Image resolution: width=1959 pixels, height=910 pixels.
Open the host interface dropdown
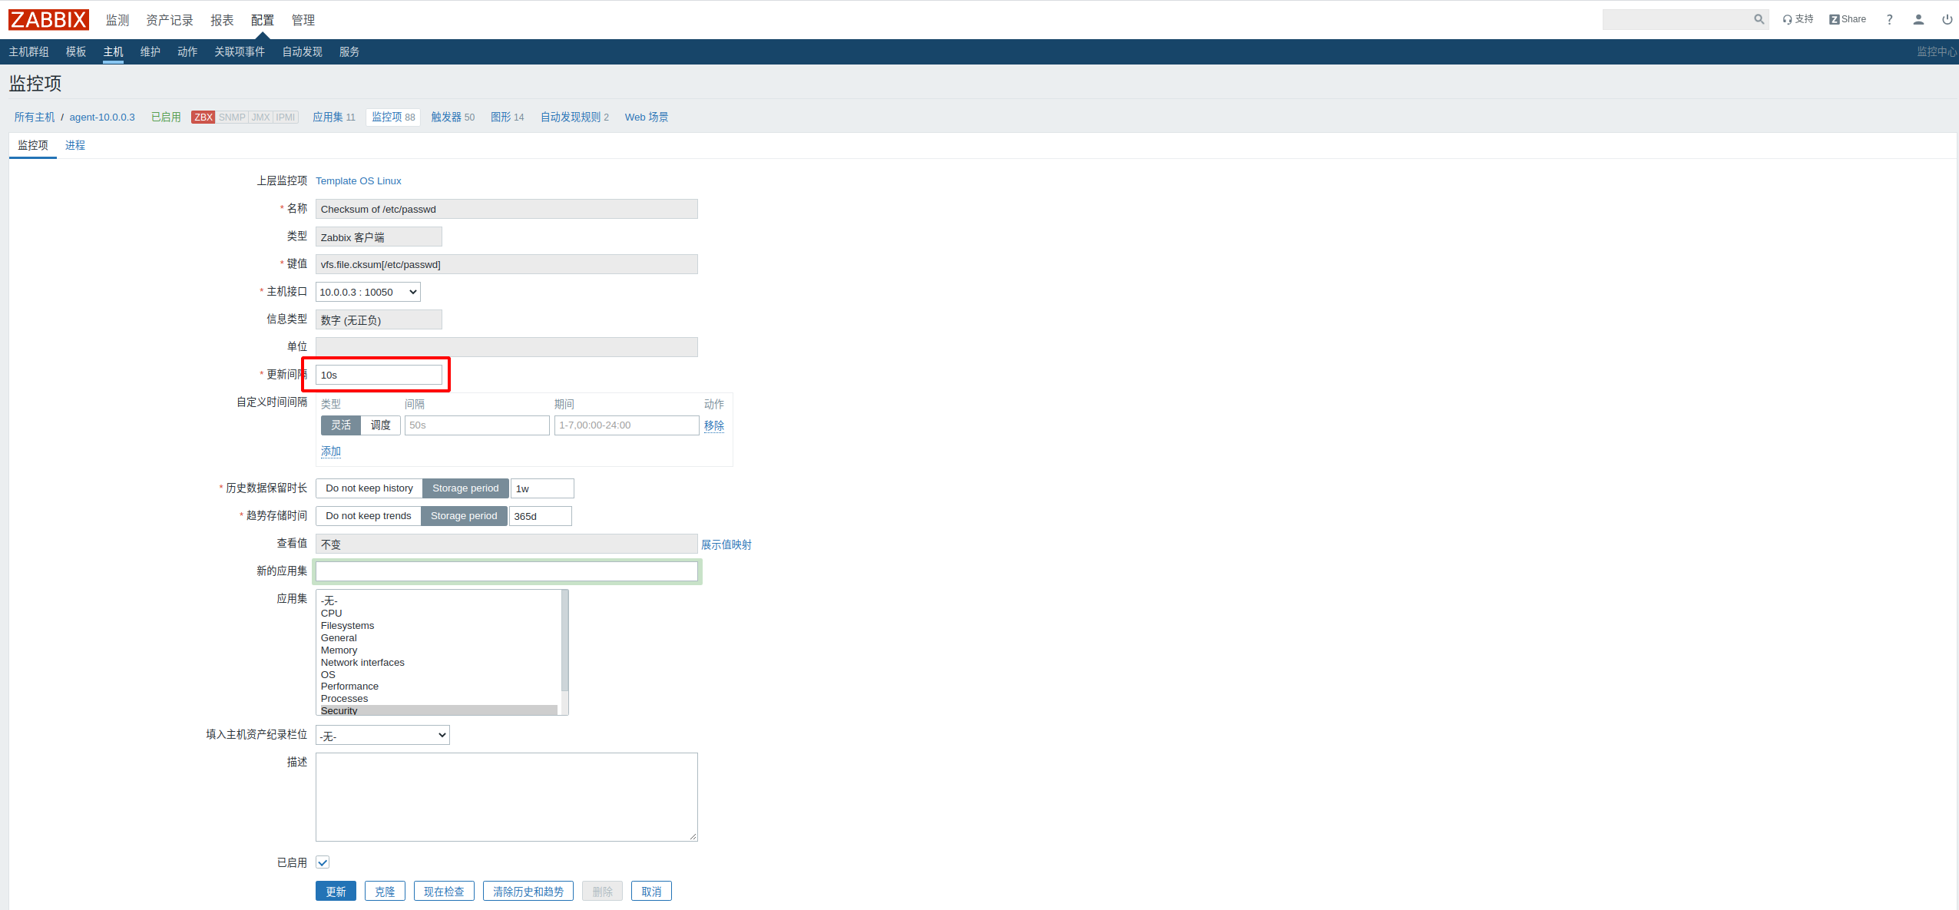(368, 292)
